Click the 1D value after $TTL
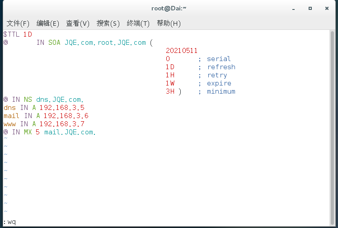338x228 pixels. click(28, 34)
